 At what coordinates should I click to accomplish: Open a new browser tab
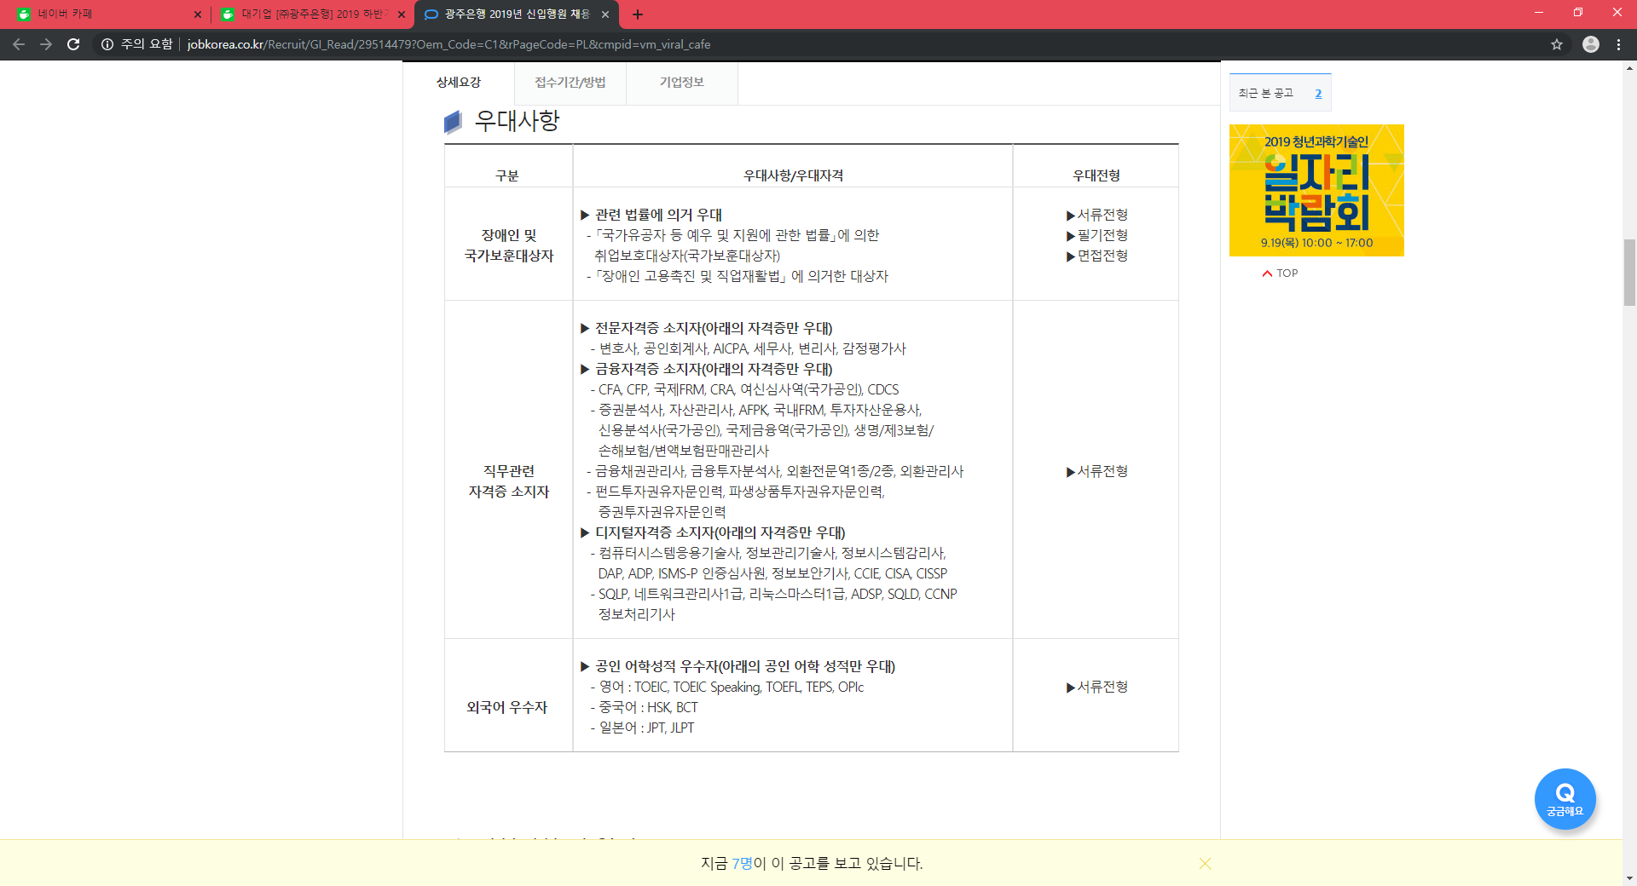(x=638, y=14)
